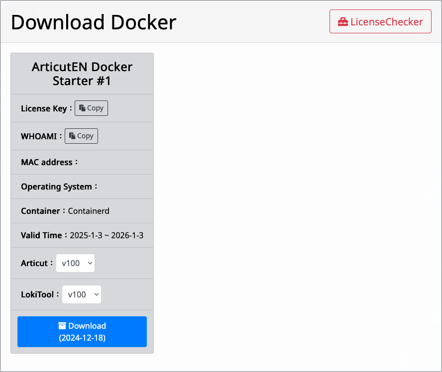Screen dimensions: 442x372
Task: Click the Containerd container value
Action: tap(89, 211)
